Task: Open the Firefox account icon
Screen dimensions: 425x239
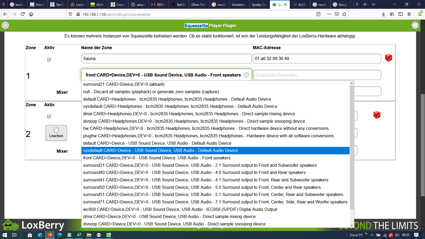Action: coord(409,14)
